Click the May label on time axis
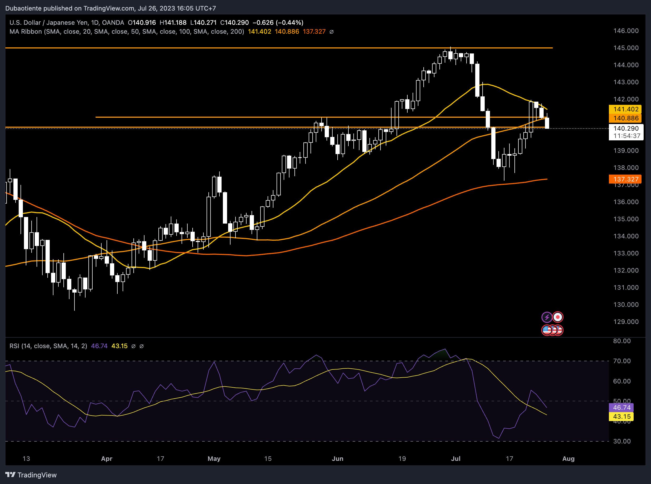 coord(214,459)
